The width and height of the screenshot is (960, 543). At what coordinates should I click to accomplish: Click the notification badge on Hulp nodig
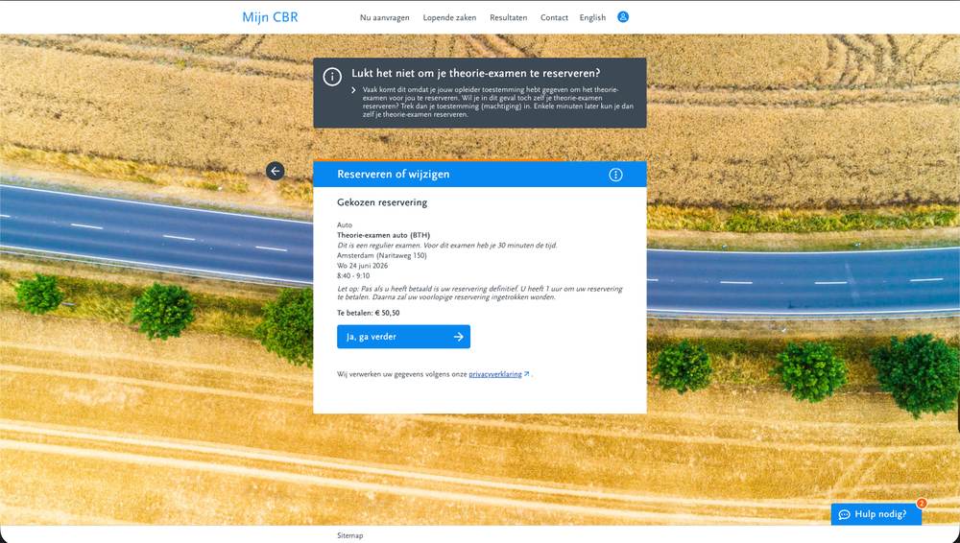pyautogui.click(x=921, y=504)
